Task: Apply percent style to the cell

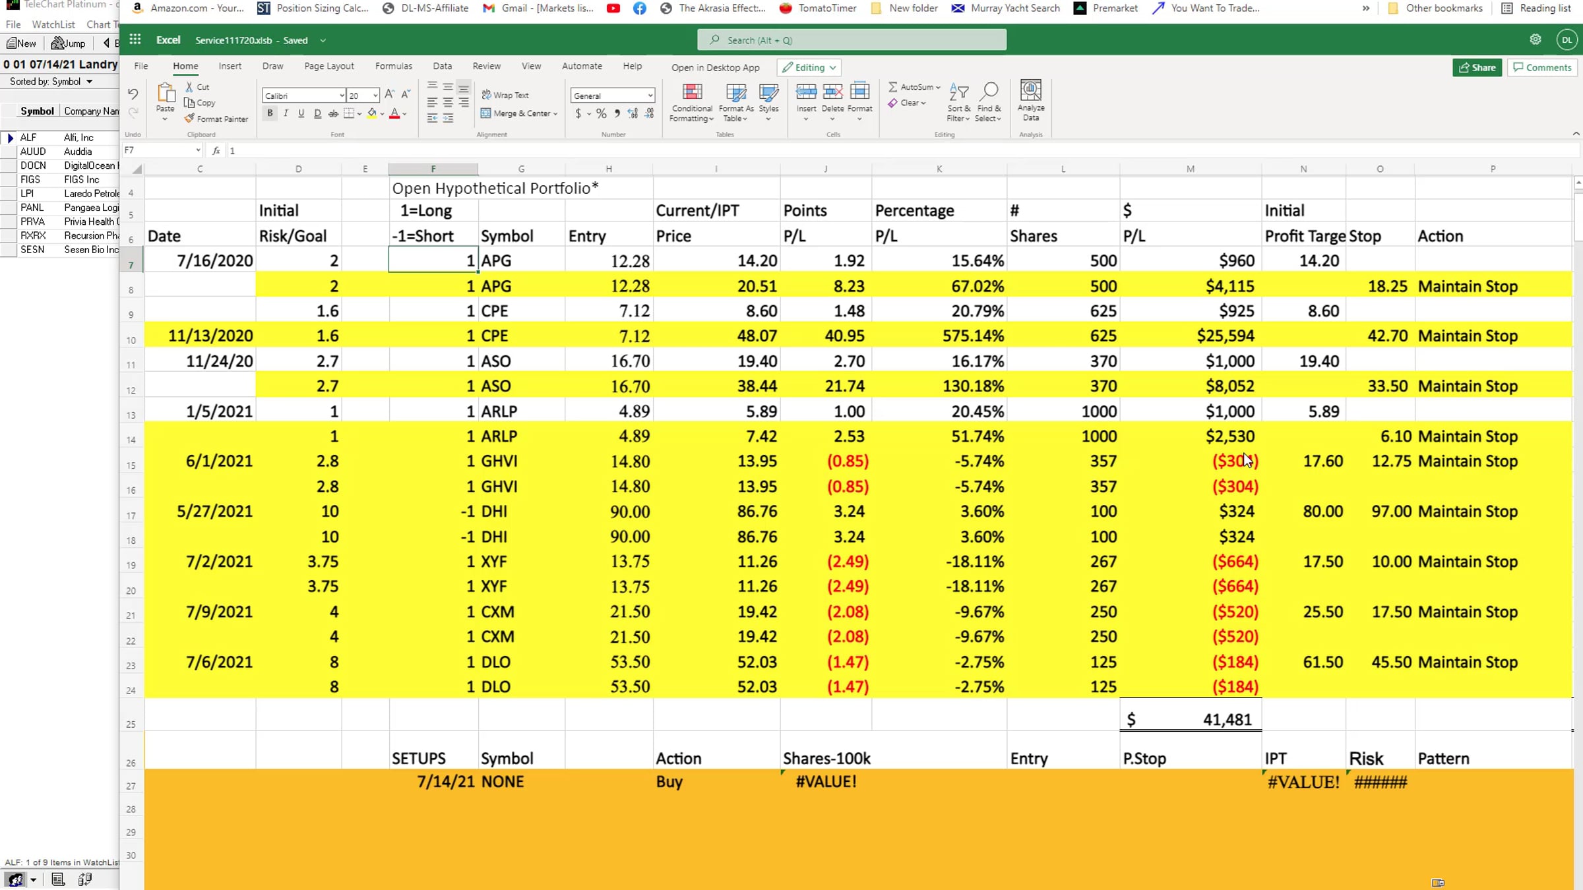Action: [601, 113]
